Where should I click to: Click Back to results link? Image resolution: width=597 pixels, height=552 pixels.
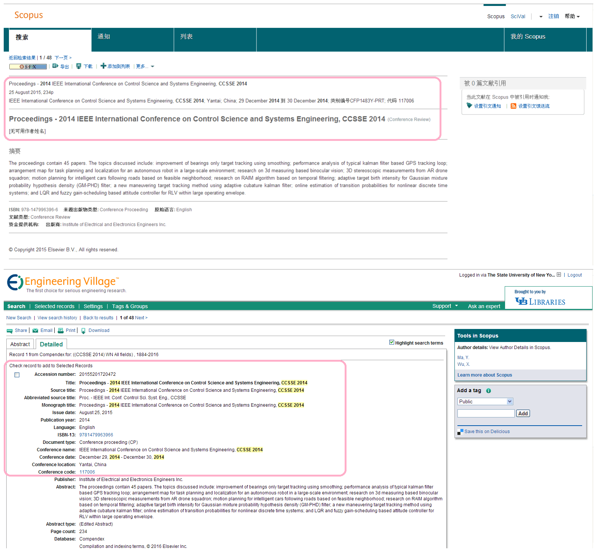pos(98,318)
